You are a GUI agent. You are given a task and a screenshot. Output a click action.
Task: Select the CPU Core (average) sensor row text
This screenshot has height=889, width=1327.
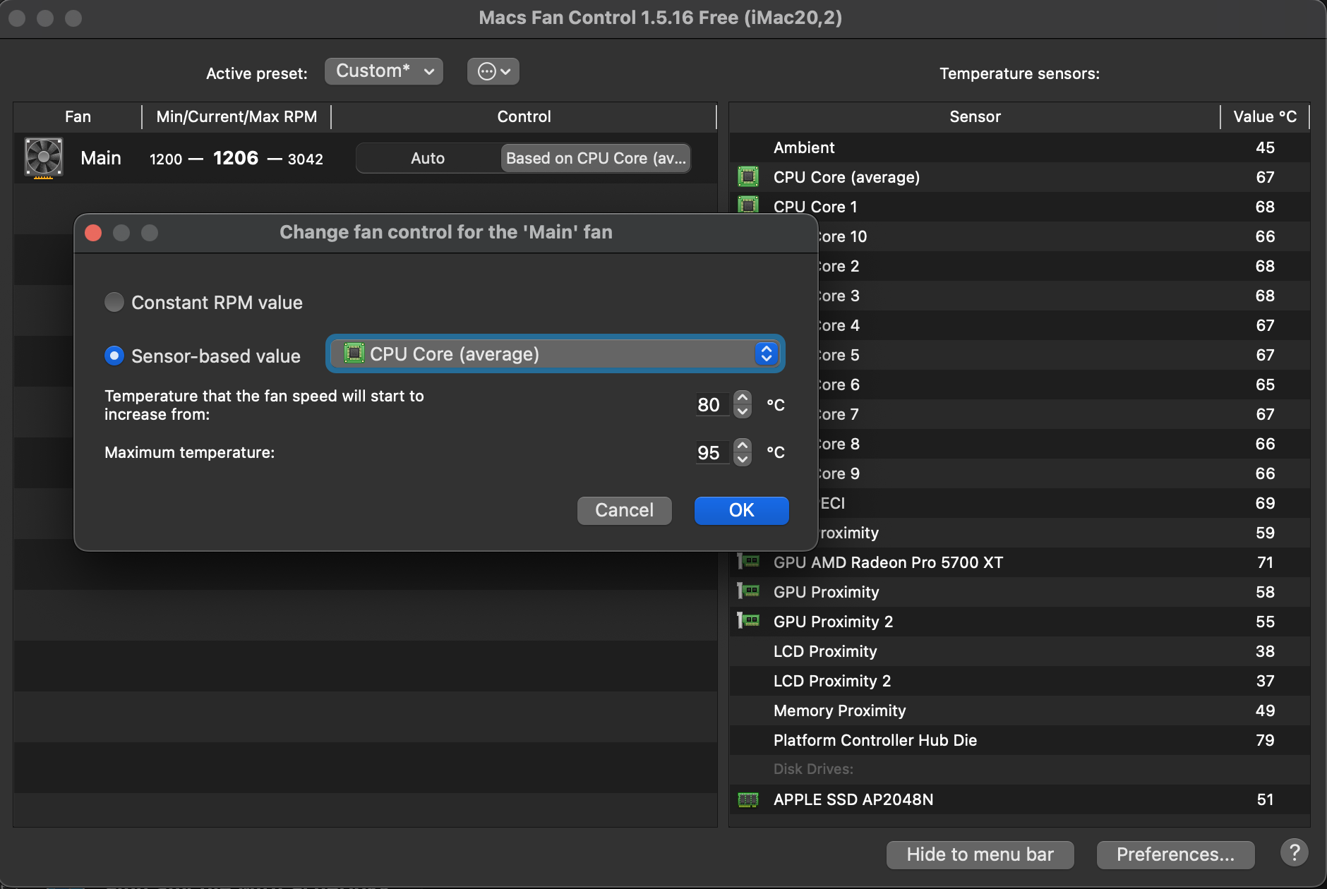(846, 177)
